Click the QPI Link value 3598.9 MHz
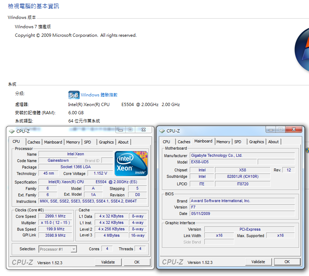 tap(55, 235)
